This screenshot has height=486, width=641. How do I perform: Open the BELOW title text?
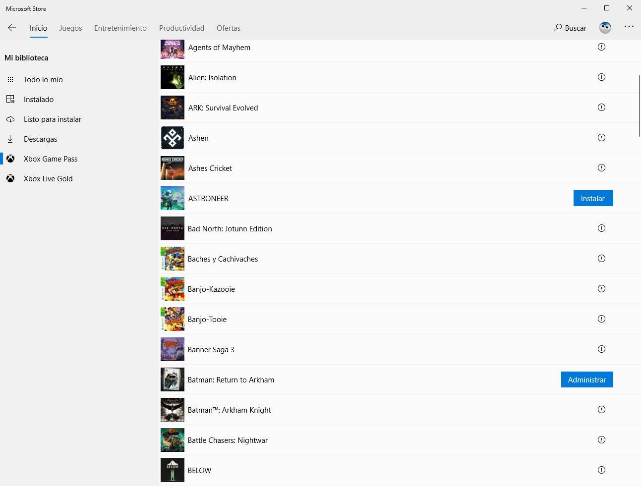[x=199, y=471]
